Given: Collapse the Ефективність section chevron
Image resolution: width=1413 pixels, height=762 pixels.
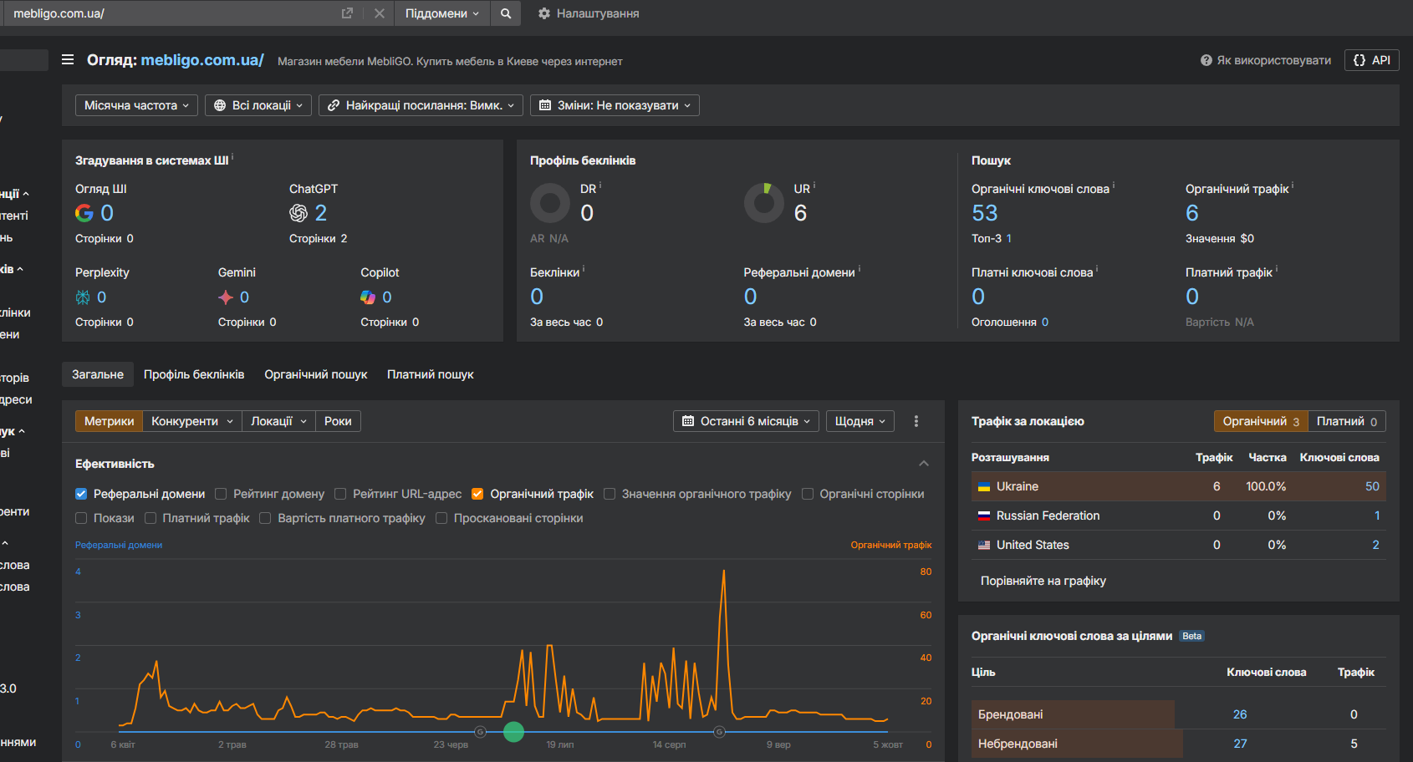Looking at the screenshot, I should 923,464.
